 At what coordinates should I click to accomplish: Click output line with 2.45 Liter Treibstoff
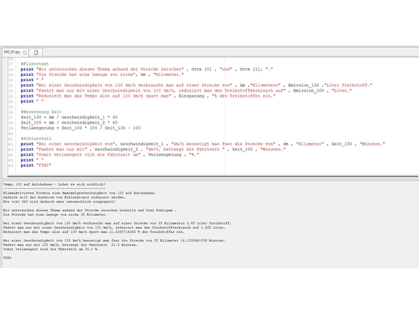117,223
